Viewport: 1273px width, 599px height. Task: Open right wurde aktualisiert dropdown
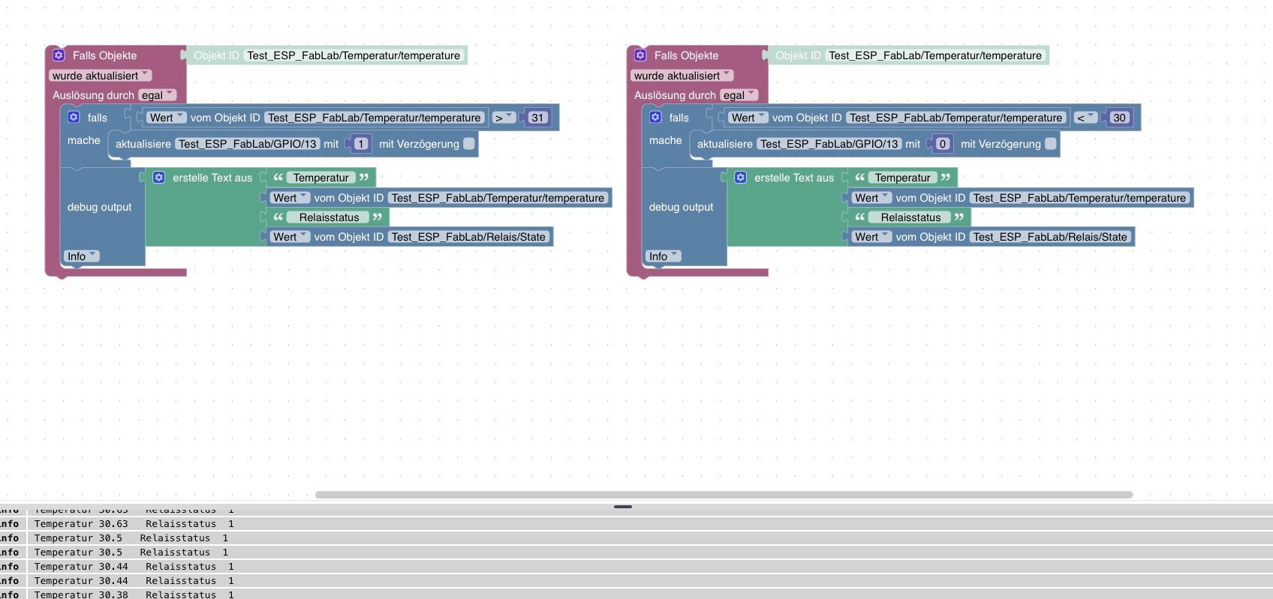[682, 75]
